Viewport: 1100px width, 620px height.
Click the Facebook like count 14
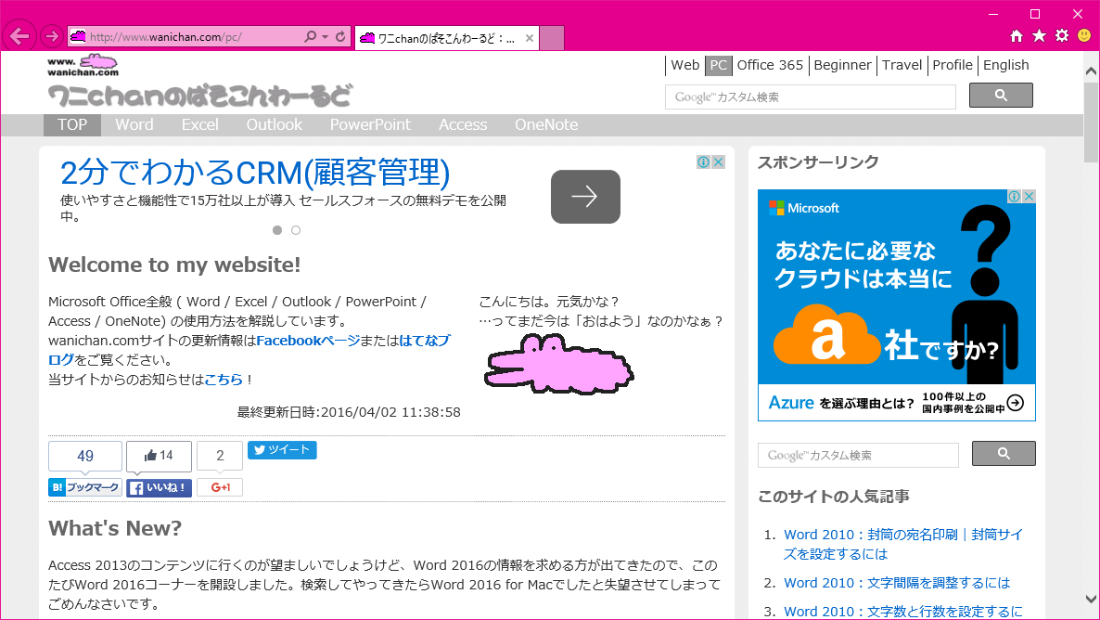[159, 456]
